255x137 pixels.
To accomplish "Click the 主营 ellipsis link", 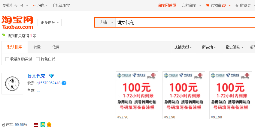I will pyautogui.click(x=38, y=91).
